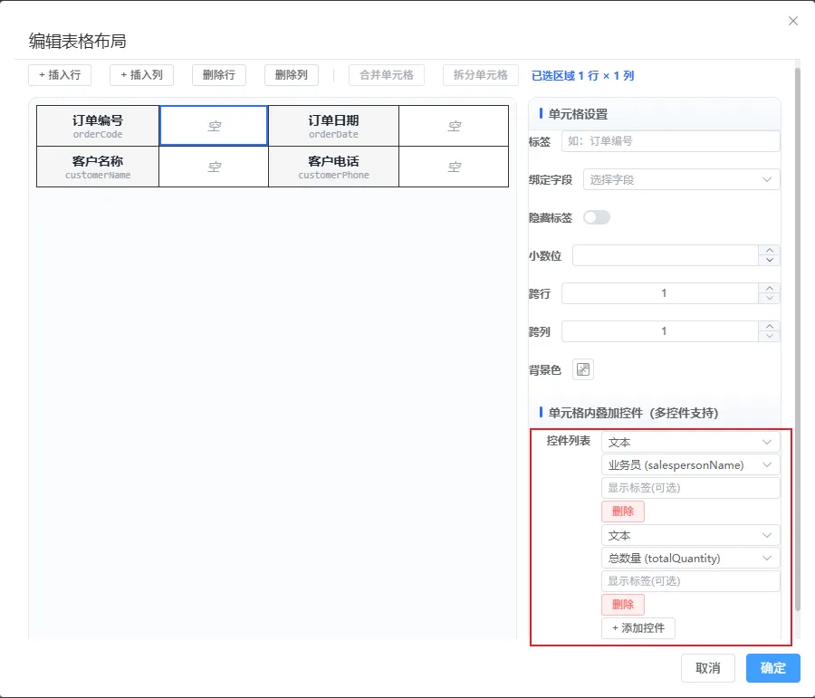The image size is (815, 698).
Task: Click the 确定 confirm button
Action: click(x=773, y=668)
